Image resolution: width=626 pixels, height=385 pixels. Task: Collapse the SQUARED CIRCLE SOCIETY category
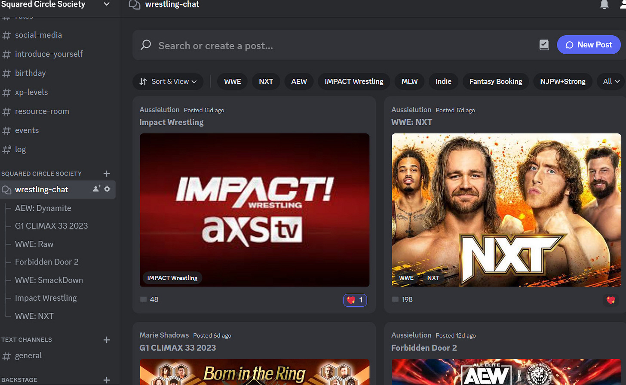(41, 174)
